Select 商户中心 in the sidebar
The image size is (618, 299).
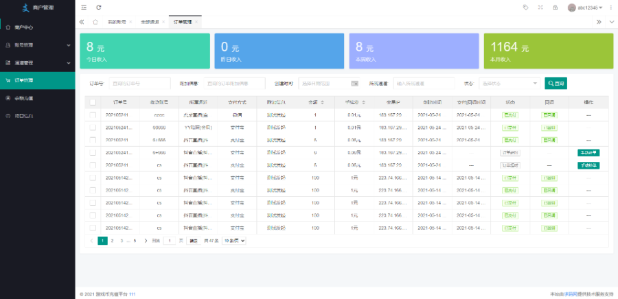coord(24,27)
